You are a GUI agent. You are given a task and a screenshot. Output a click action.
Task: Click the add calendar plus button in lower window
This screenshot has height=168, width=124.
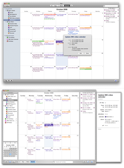click(6, 162)
